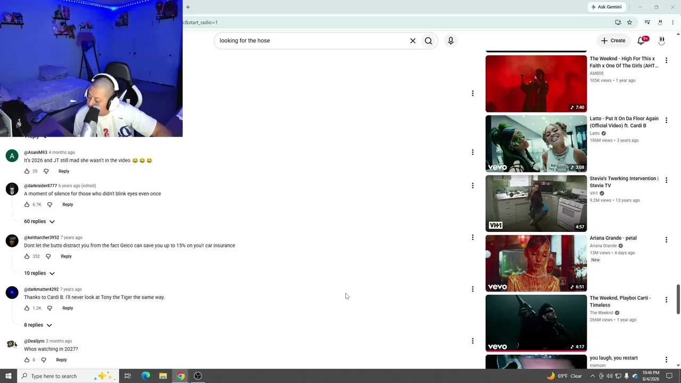The width and height of the screenshot is (681, 383).
Task: Open options for @darkraider8777 comment
Action: (472, 186)
